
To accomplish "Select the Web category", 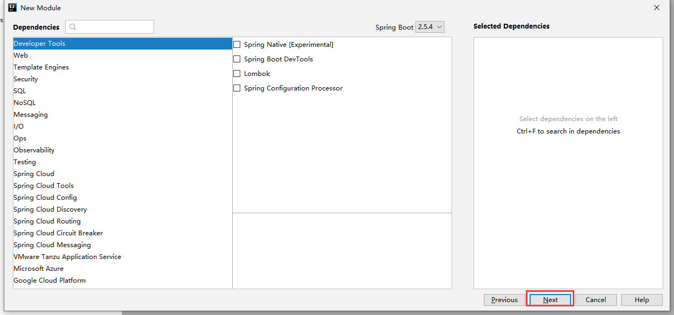I will tap(123, 55).
